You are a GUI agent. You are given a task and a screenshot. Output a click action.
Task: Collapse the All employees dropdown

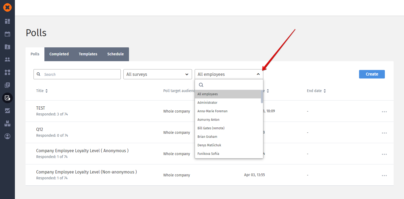tap(229, 74)
